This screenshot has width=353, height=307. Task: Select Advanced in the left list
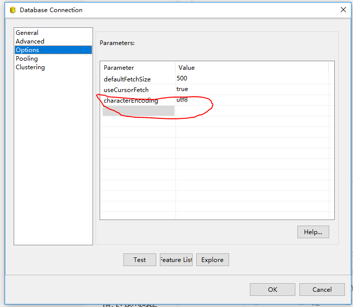point(53,41)
